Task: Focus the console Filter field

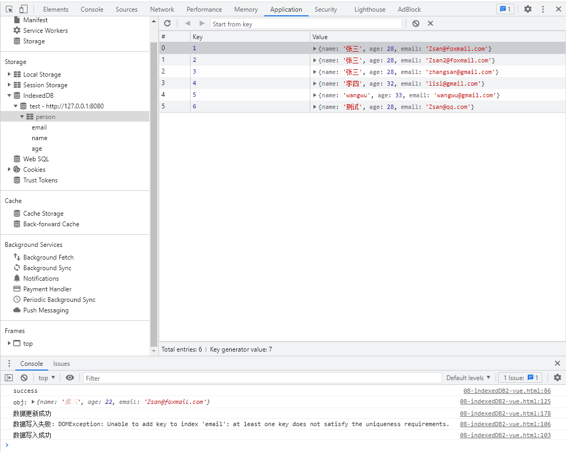Action: (263, 378)
